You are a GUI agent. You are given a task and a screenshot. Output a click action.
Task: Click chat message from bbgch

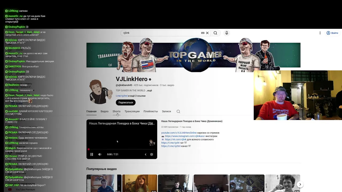[x=28, y=149]
